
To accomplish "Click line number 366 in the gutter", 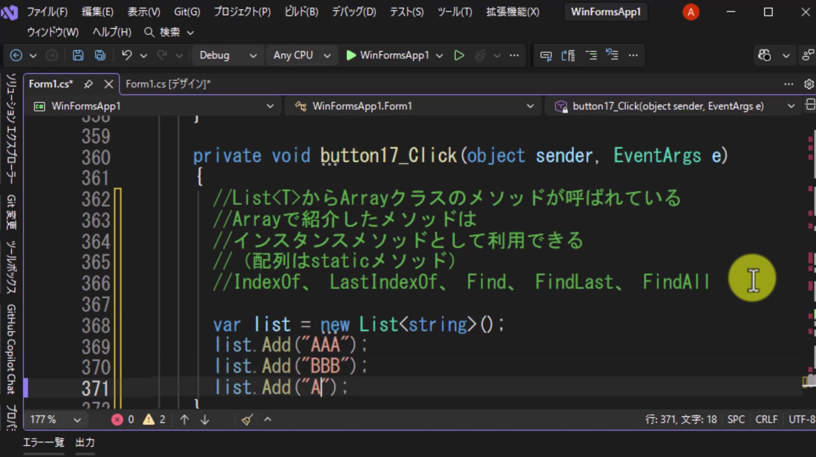I will pyautogui.click(x=96, y=283).
